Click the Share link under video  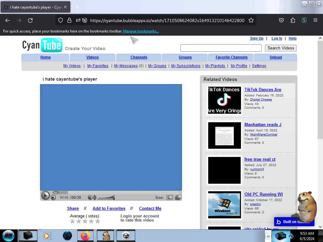(x=73, y=209)
